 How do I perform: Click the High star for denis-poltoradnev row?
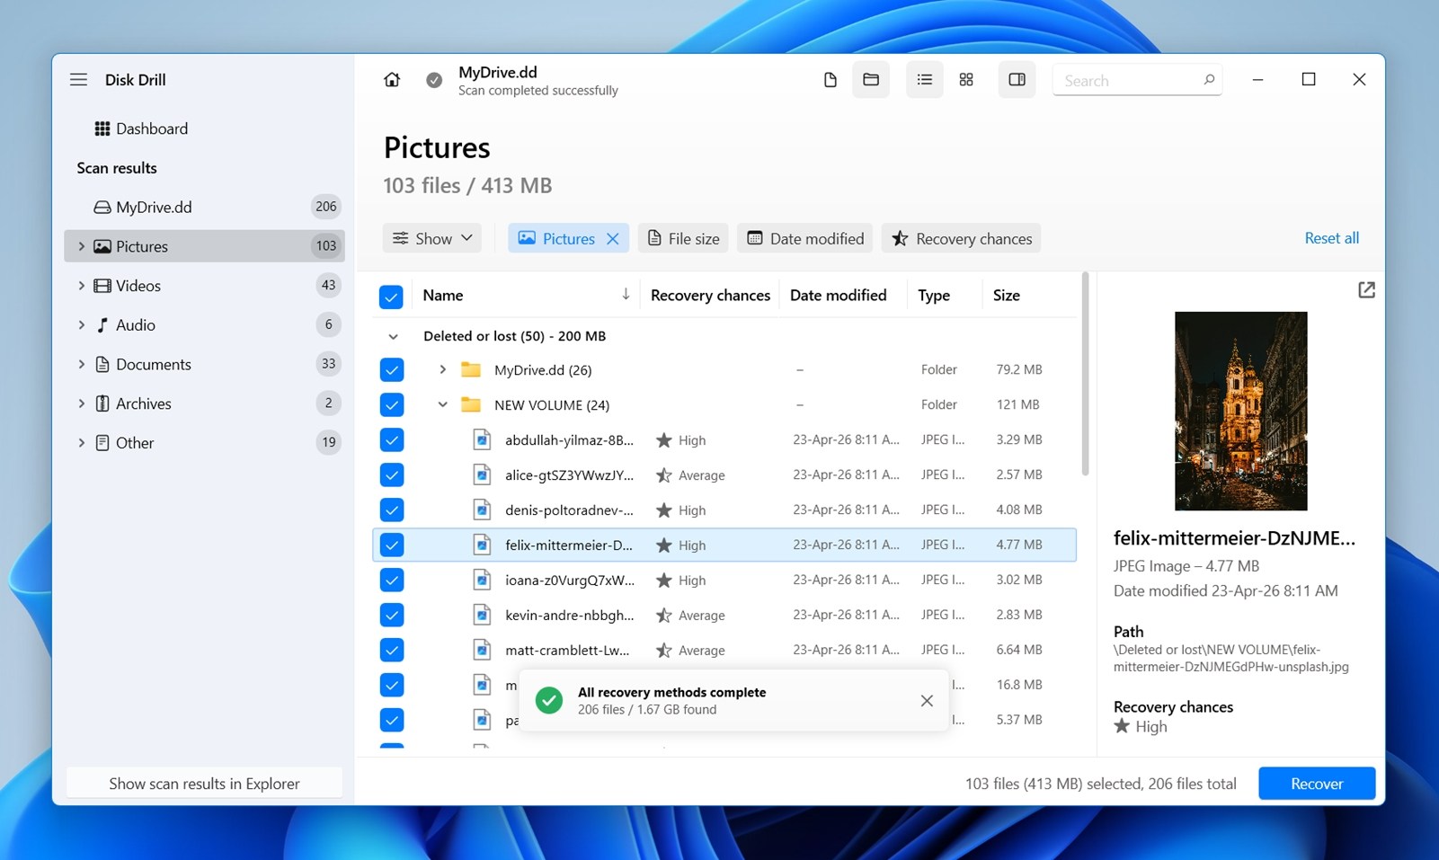pyautogui.click(x=663, y=510)
